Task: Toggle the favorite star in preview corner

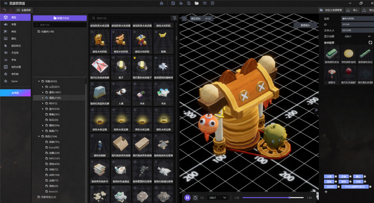Action: [184, 18]
